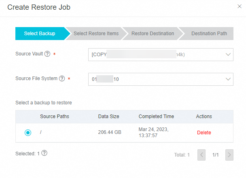The width and height of the screenshot is (246, 178).
Task: Delete the 206.44 GB backup
Action: click(204, 132)
